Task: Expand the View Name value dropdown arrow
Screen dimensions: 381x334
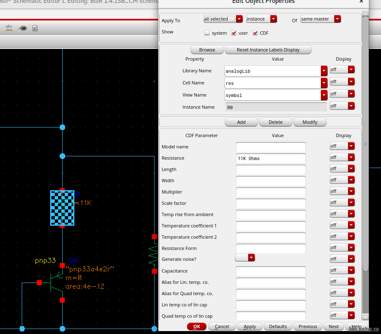Action: point(324,95)
